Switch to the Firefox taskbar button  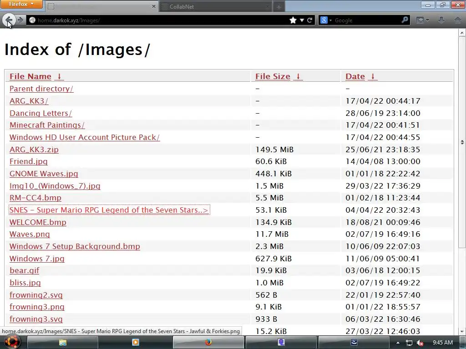point(208,343)
